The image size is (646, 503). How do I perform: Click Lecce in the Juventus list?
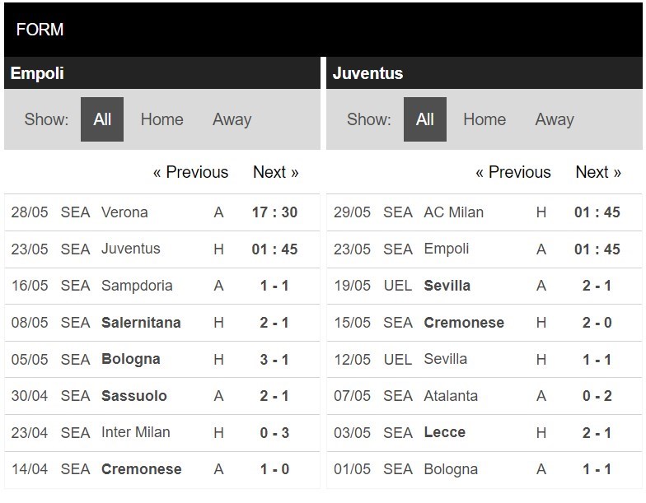445,432
